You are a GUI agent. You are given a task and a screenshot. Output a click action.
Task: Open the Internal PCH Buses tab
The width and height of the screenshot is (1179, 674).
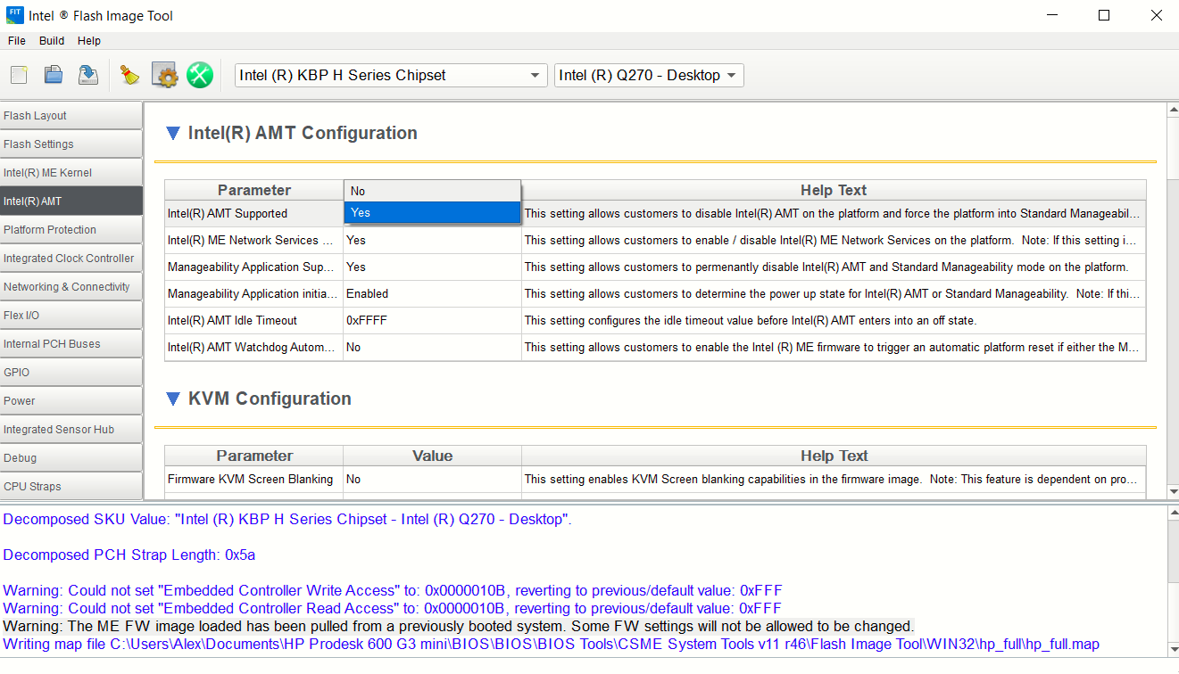click(x=71, y=344)
